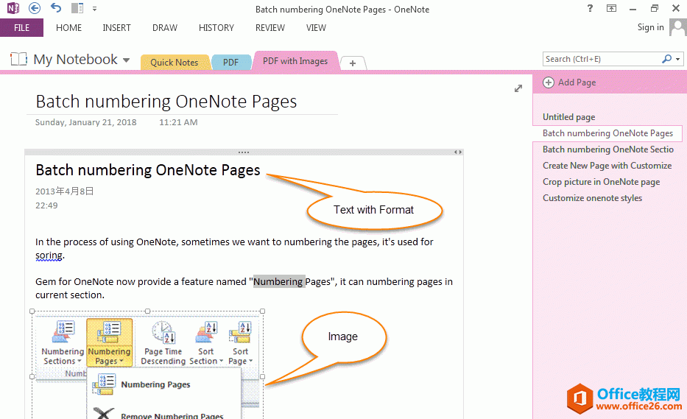Click Ribbon Display Options icon in title bar
687x419 pixels.
(x=611, y=8)
